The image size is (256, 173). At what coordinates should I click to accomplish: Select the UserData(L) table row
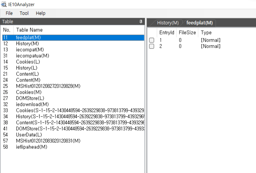[x=73, y=135]
